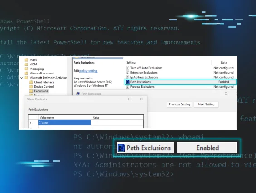Image resolution: width=256 pixels, height=193 pixels.
Task: Collapse the Microsoft Defender Antivirus node
Action: coord(21,78)
